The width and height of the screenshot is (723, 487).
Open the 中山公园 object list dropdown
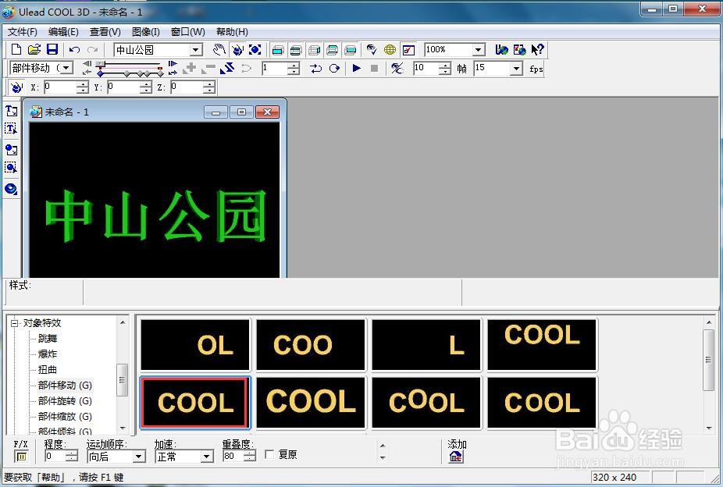pos(196,50)
